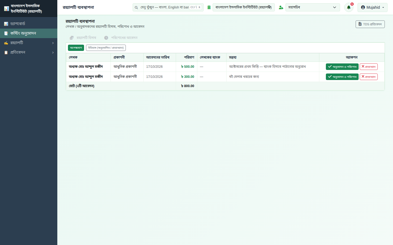Approve and pay the ৳ 300.00 request
The image size is (393, 245).
tap(342, 77)
